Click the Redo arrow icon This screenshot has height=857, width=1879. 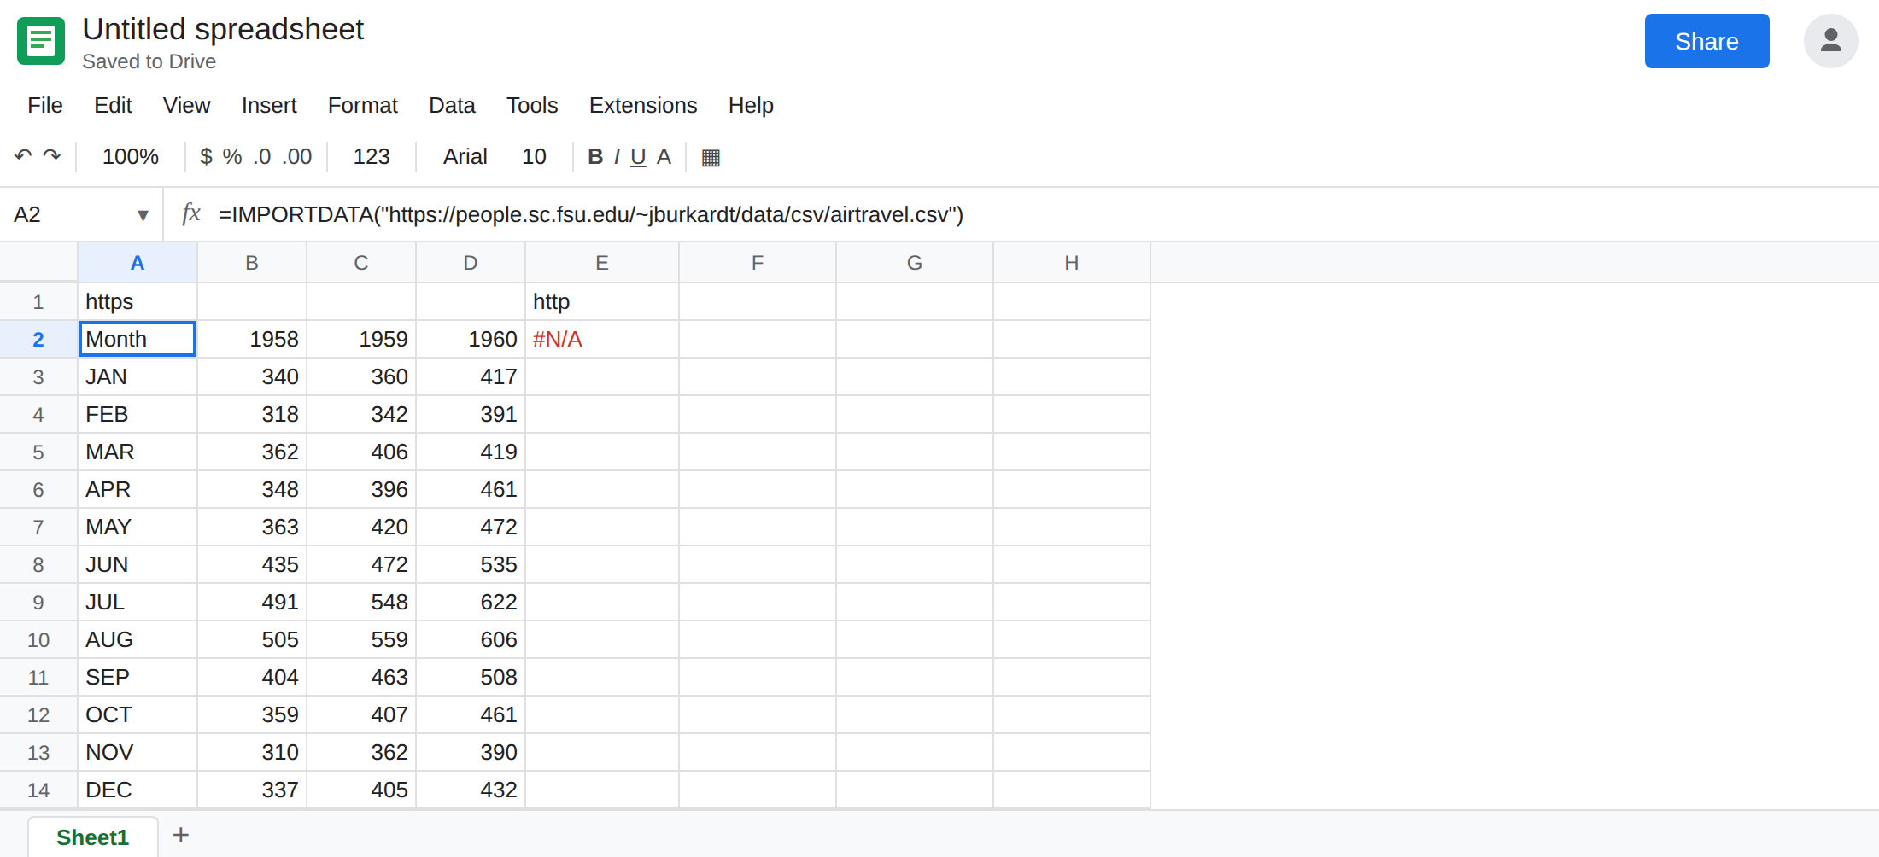point(52,156)
